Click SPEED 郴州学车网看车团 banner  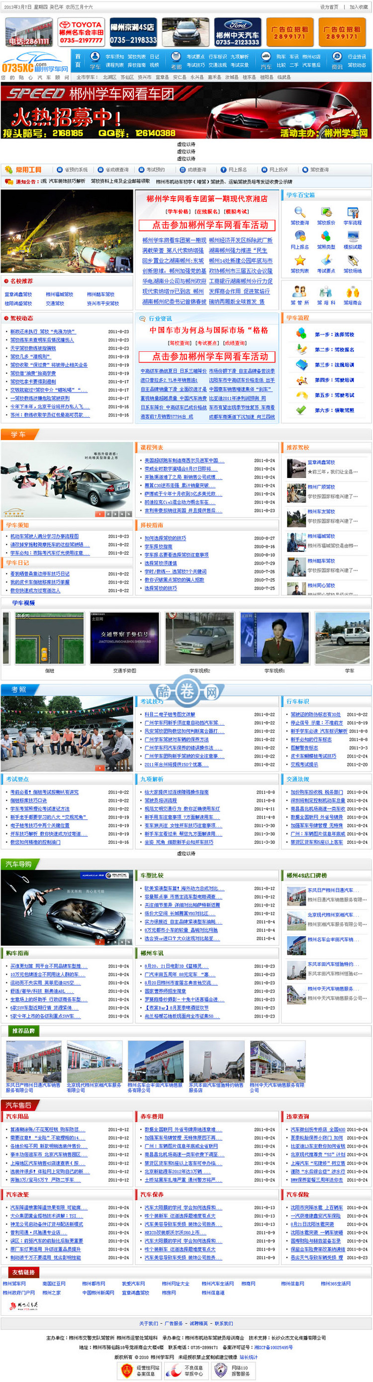[186, 111]
